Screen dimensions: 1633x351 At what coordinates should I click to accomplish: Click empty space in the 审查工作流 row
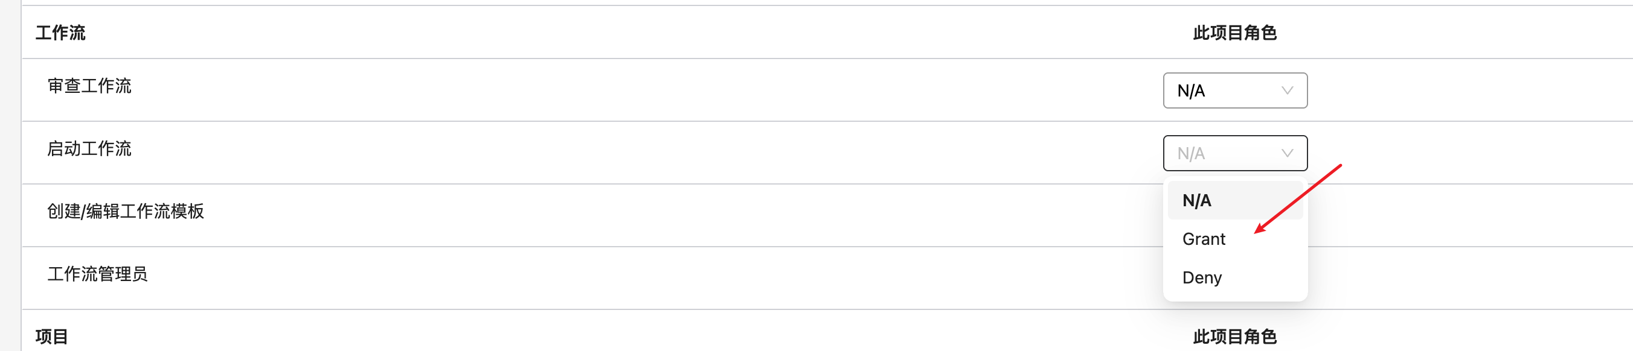point(634,90)
